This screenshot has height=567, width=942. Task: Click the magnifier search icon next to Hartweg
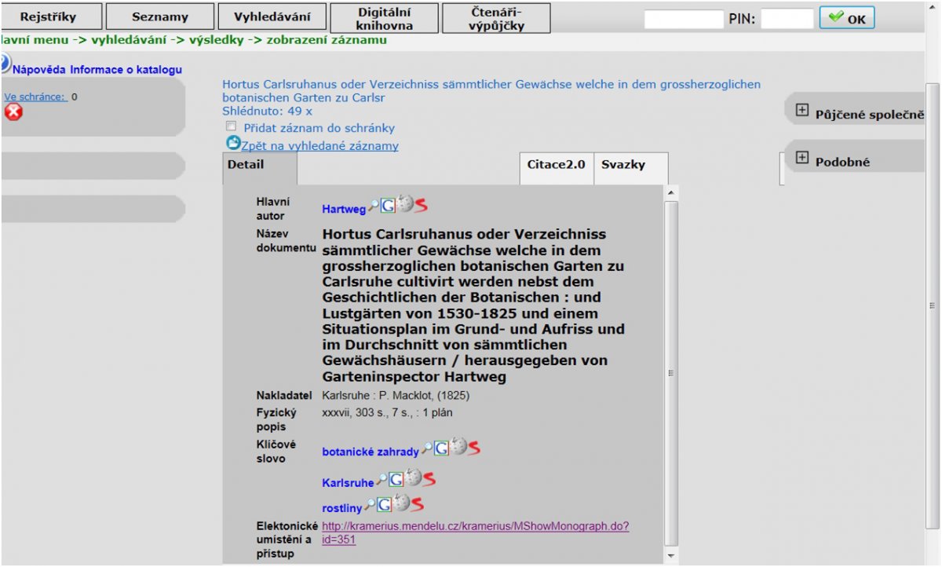click(374, 206)
